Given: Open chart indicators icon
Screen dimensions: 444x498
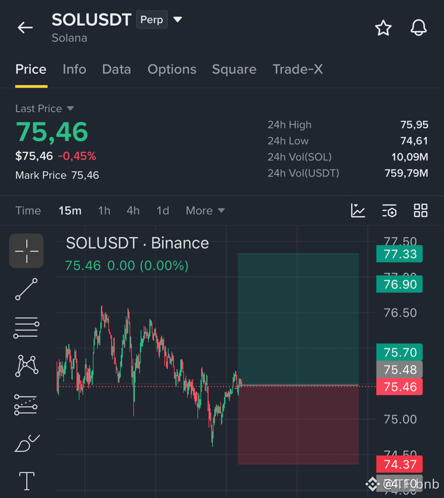Looking at the screenshot, I should (x=358, y=210).
